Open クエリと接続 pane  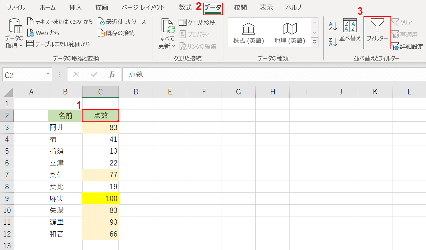197,22
